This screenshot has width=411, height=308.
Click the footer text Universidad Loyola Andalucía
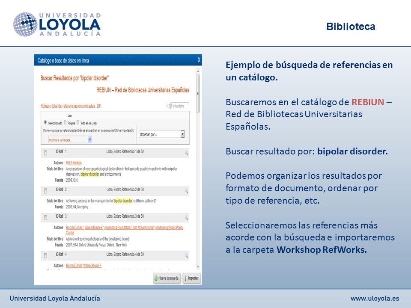coord(55,298)
